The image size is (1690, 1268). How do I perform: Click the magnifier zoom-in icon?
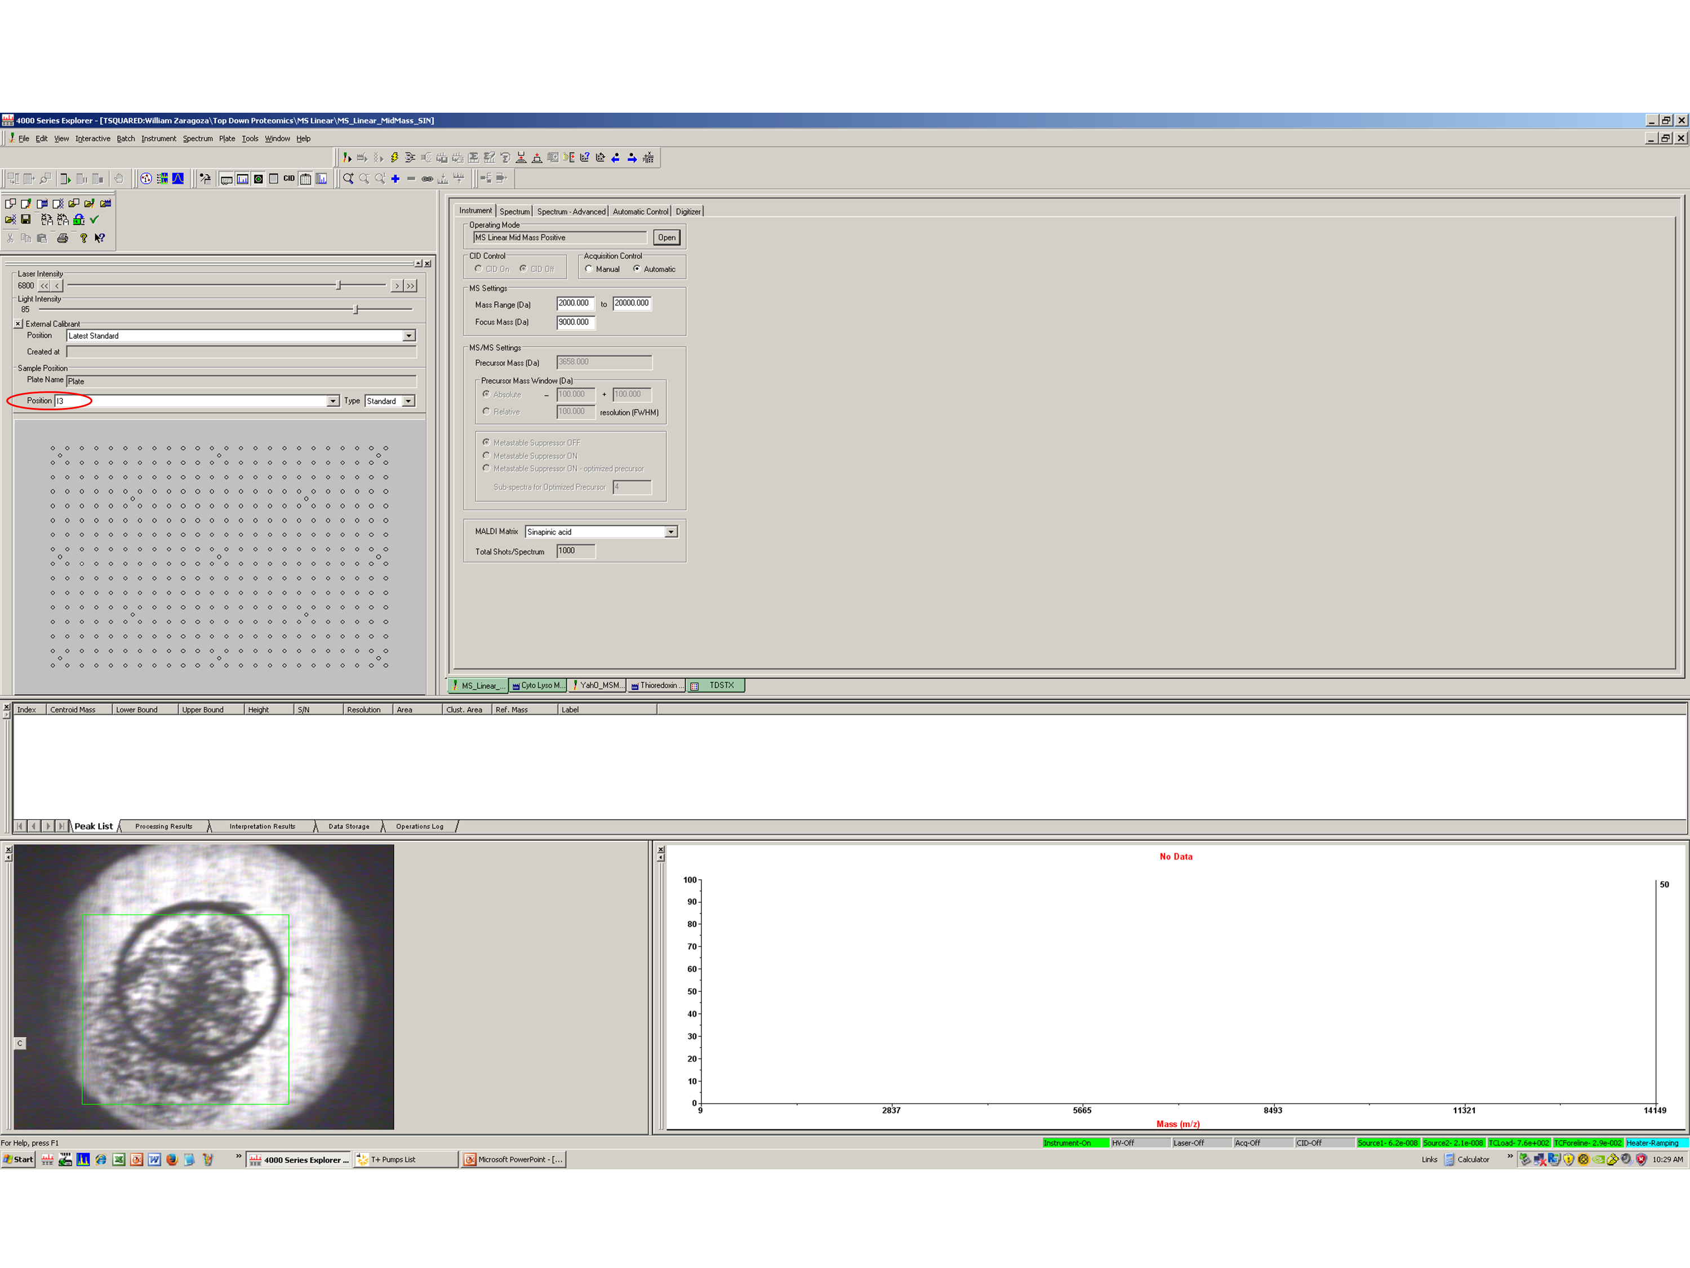[x=348, y=179]
